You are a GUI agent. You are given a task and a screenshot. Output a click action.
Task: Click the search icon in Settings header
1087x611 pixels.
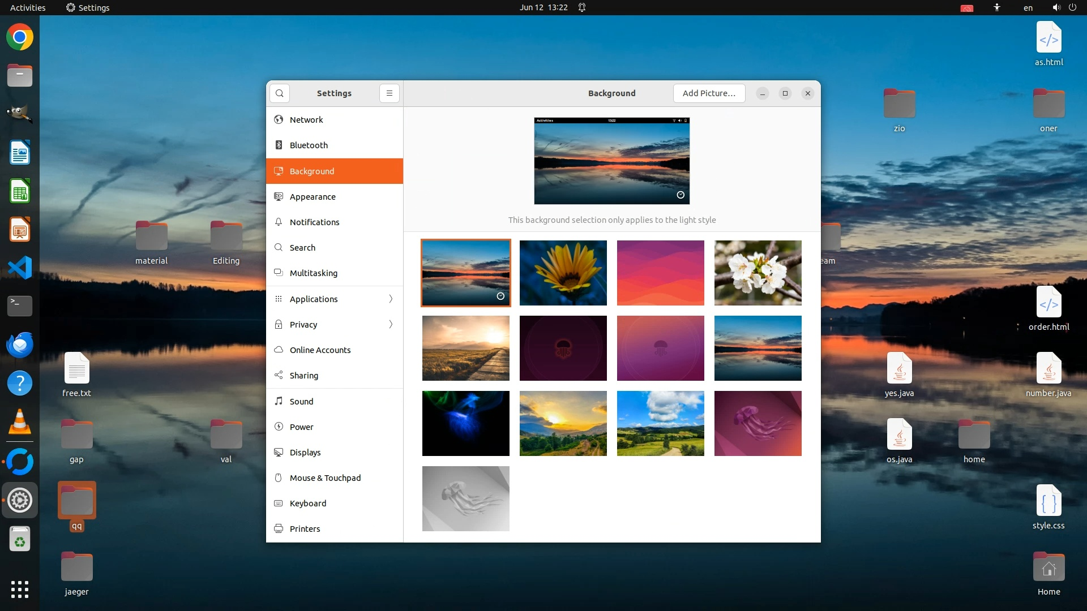pyautogui.click(x=280, y=93)
